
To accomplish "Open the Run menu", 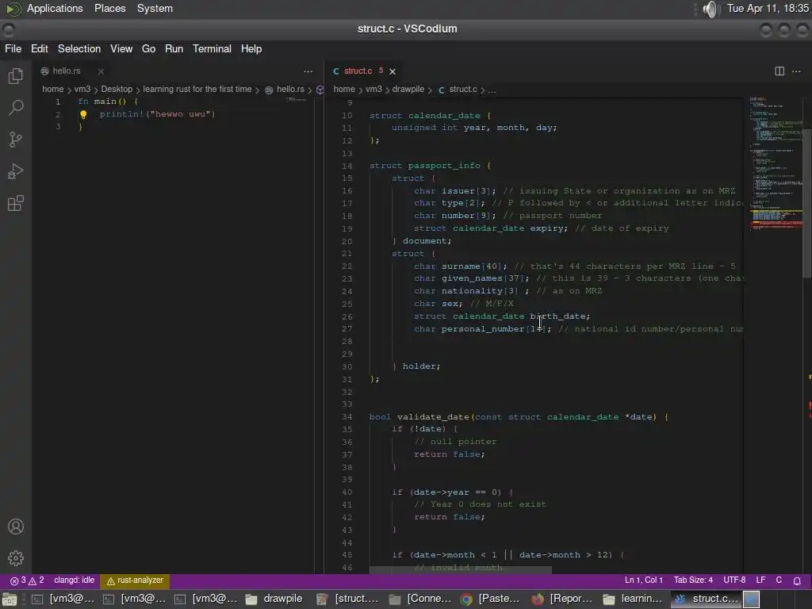I will [174, 48].
